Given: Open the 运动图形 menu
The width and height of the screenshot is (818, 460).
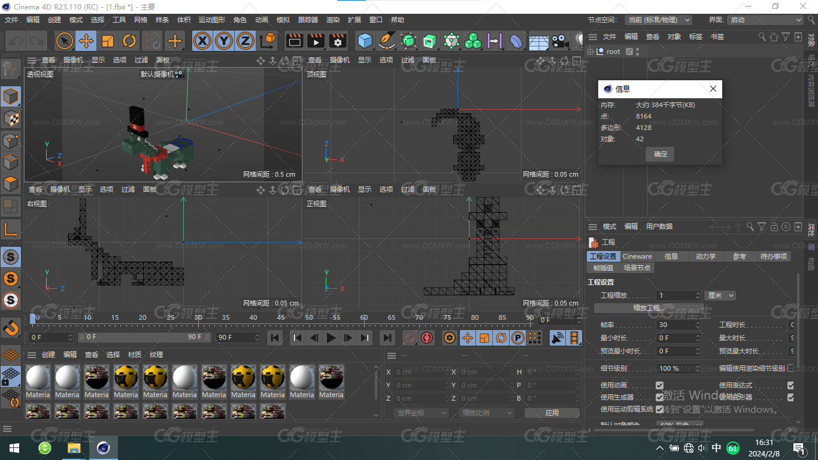Looking at the screenshot, I should [212, 20].
